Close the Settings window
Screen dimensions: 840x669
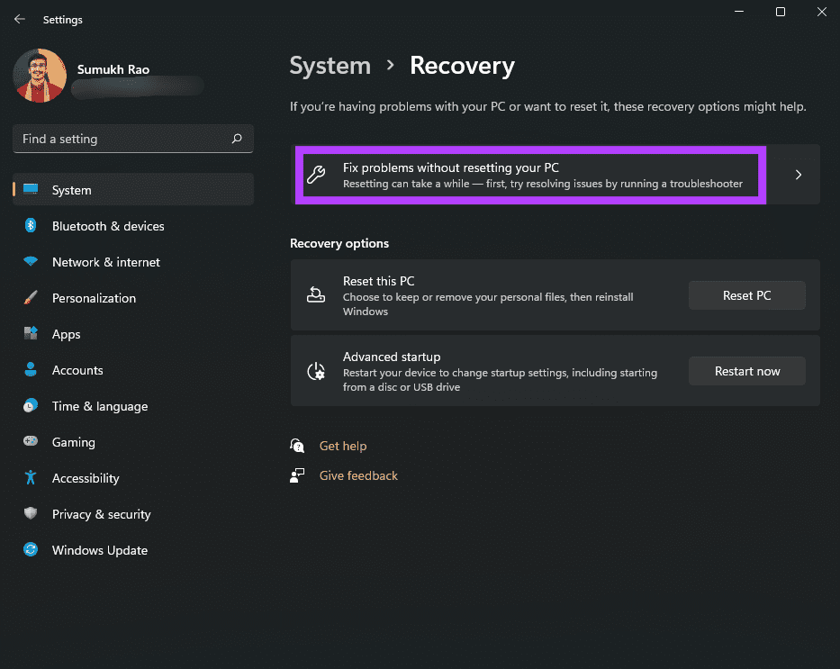point(822,12)
